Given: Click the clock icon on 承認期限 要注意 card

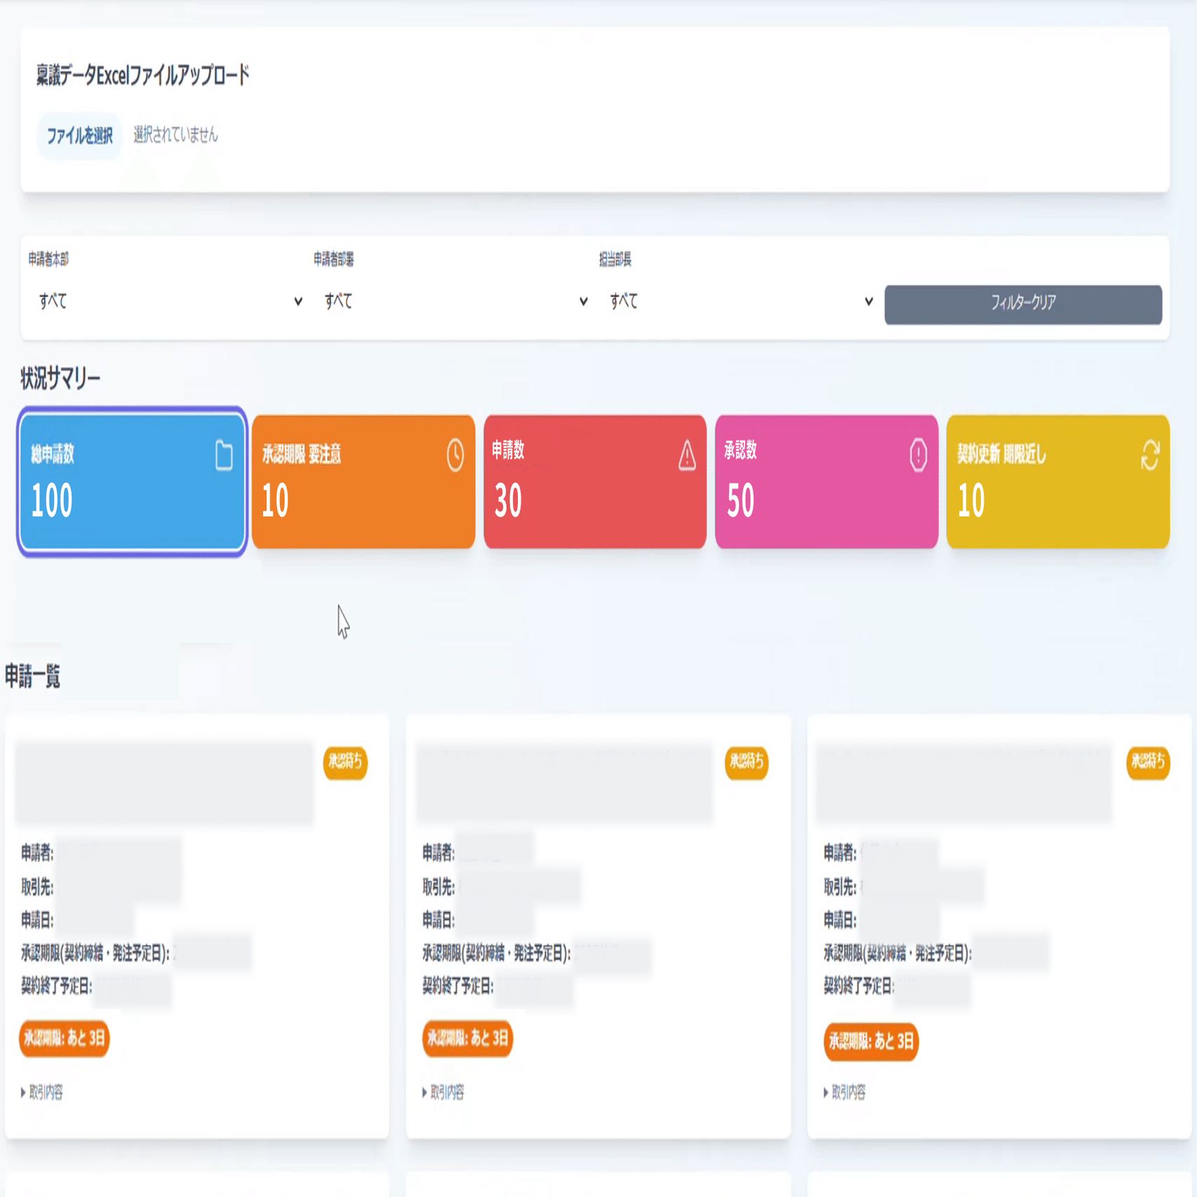Looking at the screenshot, I should coord(455,455).
